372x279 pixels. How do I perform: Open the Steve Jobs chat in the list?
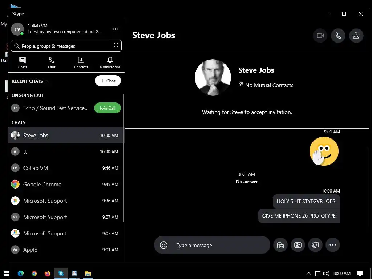click(66, 135)
